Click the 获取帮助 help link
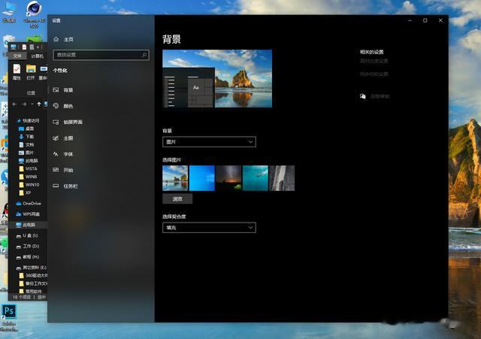The image size is (481, 339). tap(378, 96)
